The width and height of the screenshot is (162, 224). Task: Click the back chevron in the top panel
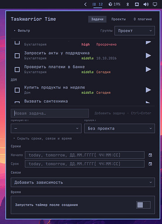pos(85,4)
